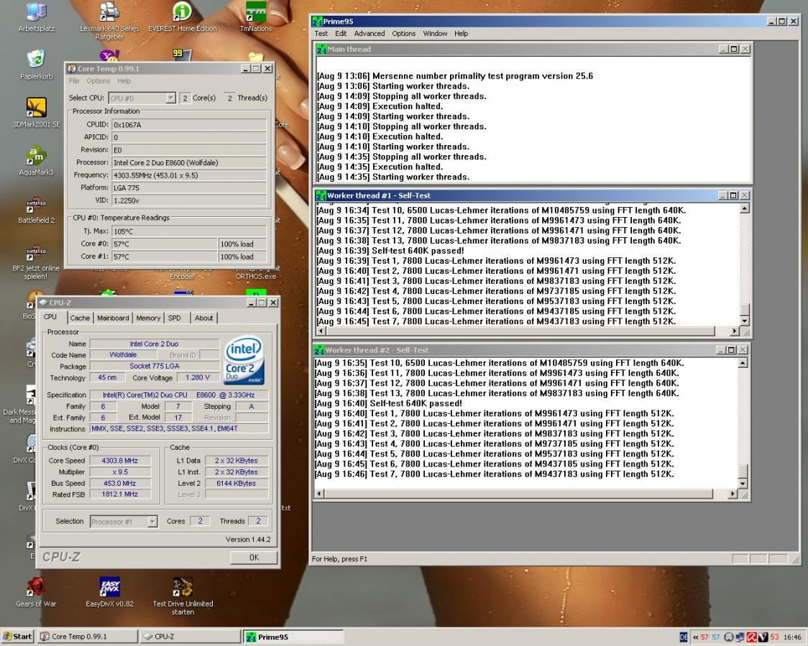Open Lexmark 640 Series Ratgeber icon
The image size is (808, 646).
[109, 21]
